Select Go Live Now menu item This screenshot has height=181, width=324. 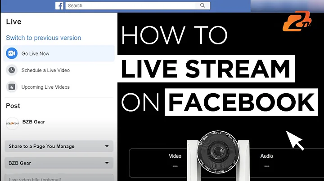59,53
